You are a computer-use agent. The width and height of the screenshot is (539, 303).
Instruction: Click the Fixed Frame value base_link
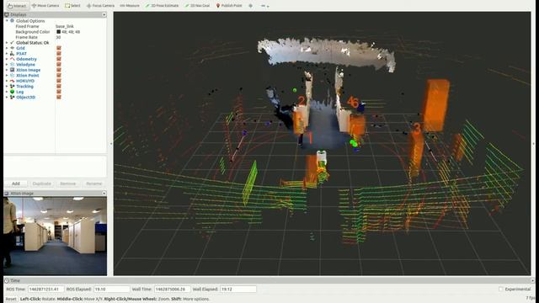point(65,26)
